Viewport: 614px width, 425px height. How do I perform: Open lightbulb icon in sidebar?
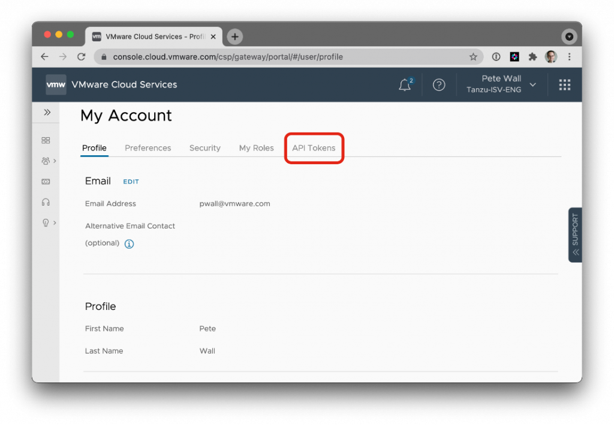tap(46, 222)
